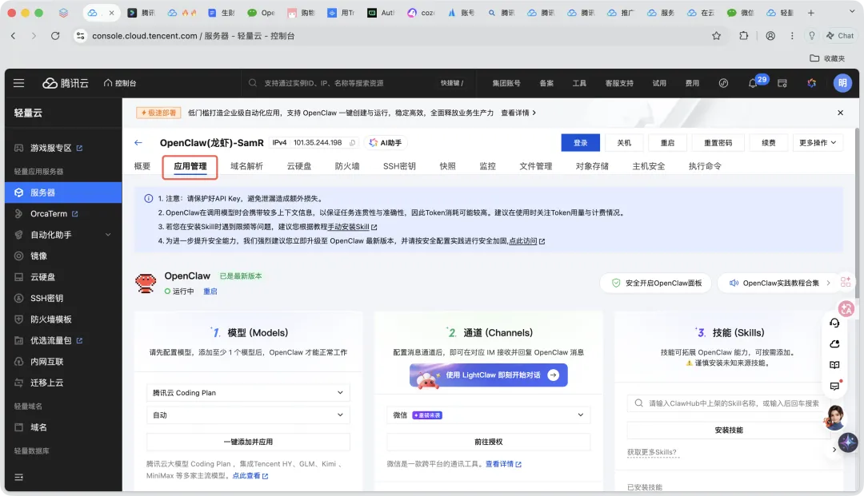The height and width of the screenshot is (496, 864).
Task: Switch to the 云硬盘 tab
Action: 298,166
